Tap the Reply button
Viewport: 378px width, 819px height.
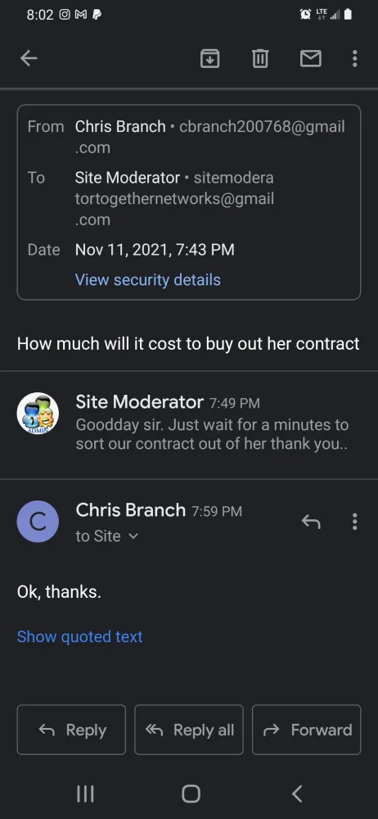click(71, 730)
